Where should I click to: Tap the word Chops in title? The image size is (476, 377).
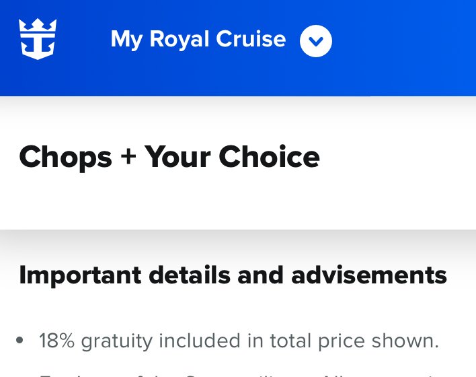66,158
